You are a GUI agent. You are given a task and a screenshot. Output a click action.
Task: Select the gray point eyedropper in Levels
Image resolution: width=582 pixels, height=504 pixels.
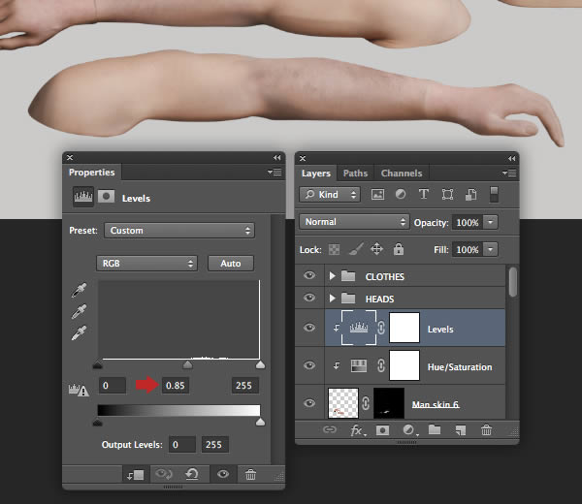click(x=80, y=311)
